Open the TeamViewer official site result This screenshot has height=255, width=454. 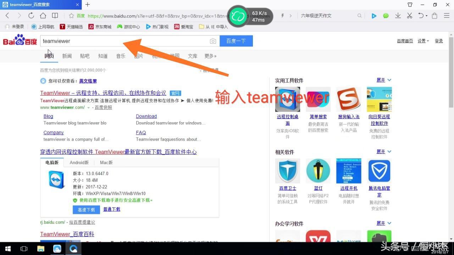(103, 93)
